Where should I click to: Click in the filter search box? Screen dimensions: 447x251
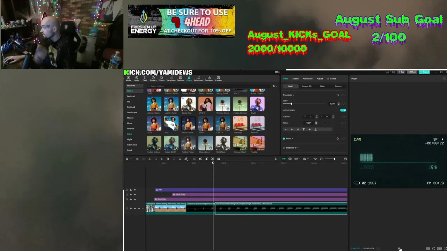click(x=210, y=86)
